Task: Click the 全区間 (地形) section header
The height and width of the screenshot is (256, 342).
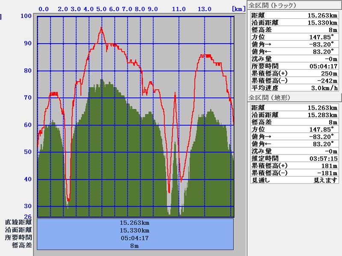Action: [x=269, y=98]
